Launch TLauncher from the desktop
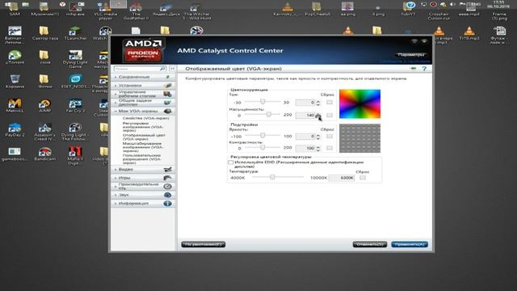Viewport: 517px width, 291px height. tap(75, 33)
